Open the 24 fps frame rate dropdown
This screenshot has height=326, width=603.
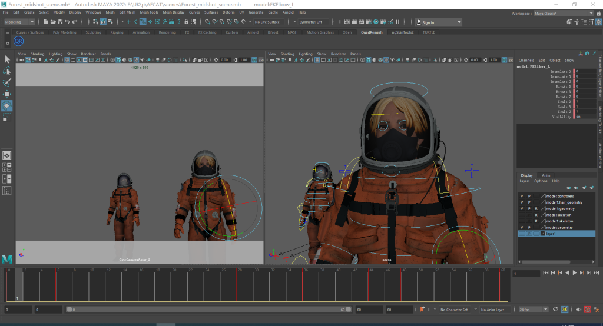[x=533, y=310]
